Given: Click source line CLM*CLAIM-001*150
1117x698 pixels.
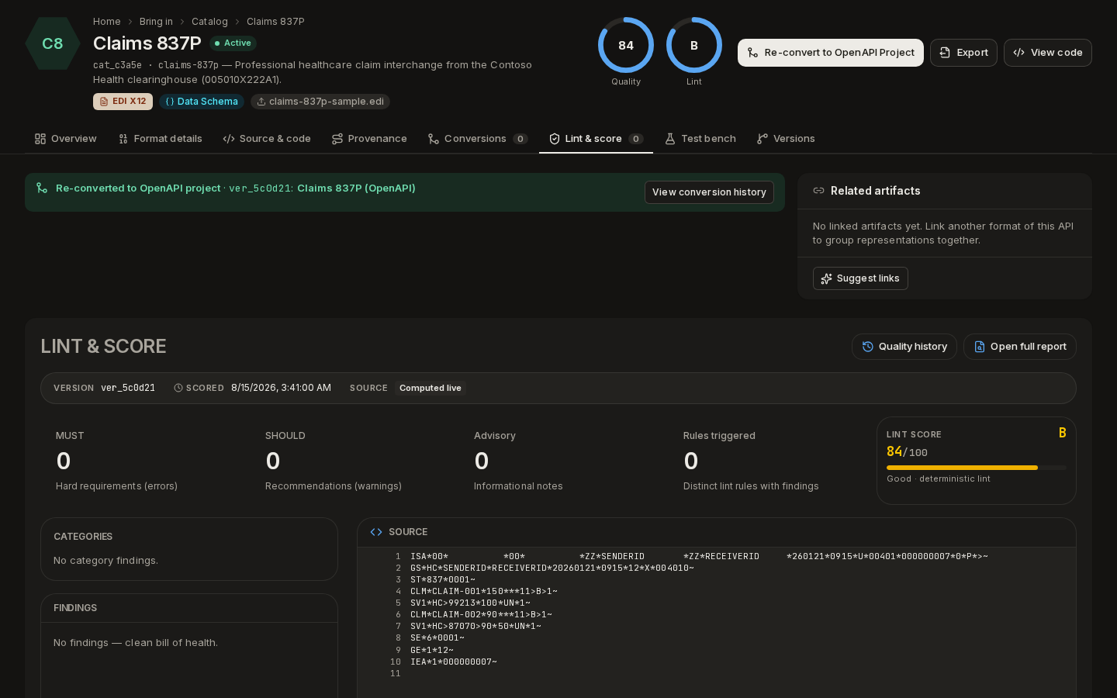Looking at the screenshot, I should 484,592.
